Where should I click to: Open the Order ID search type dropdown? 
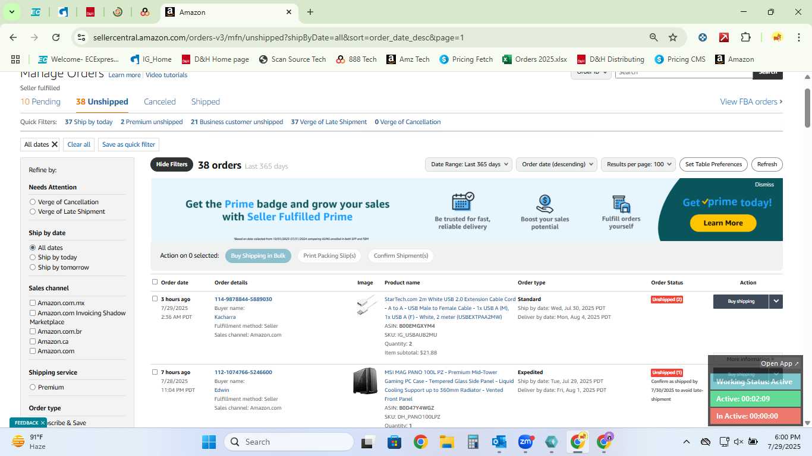tap(591, 73)
